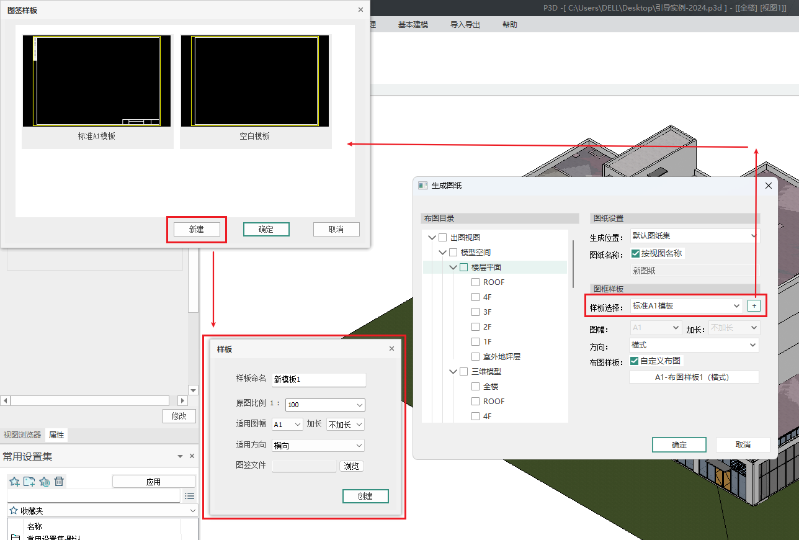This screenshot has width=799, height=540.
Task: Check the 室外地坪层 checkbox
Action: click(476, 357)
